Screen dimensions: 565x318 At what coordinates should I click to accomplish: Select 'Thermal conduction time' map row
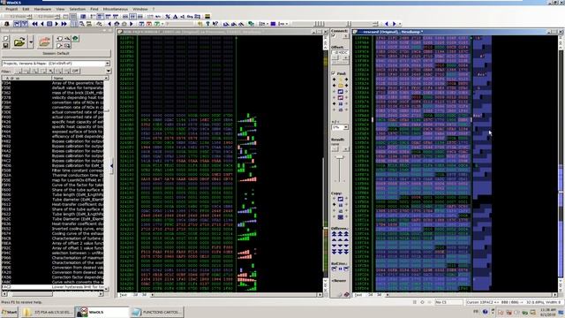point(53,175)
